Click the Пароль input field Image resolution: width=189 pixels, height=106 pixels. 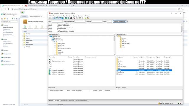point(97,21)
